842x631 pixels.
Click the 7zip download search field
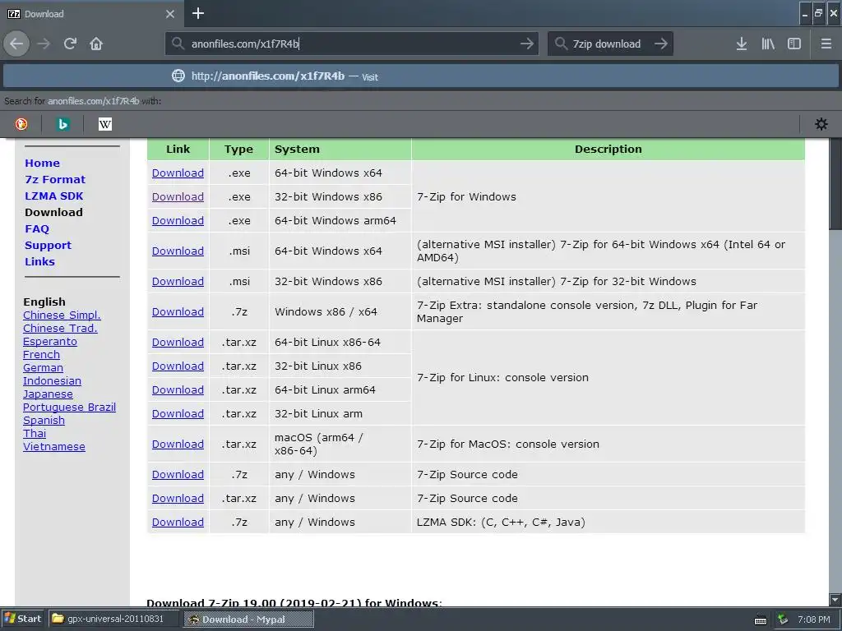pos(611,44)
